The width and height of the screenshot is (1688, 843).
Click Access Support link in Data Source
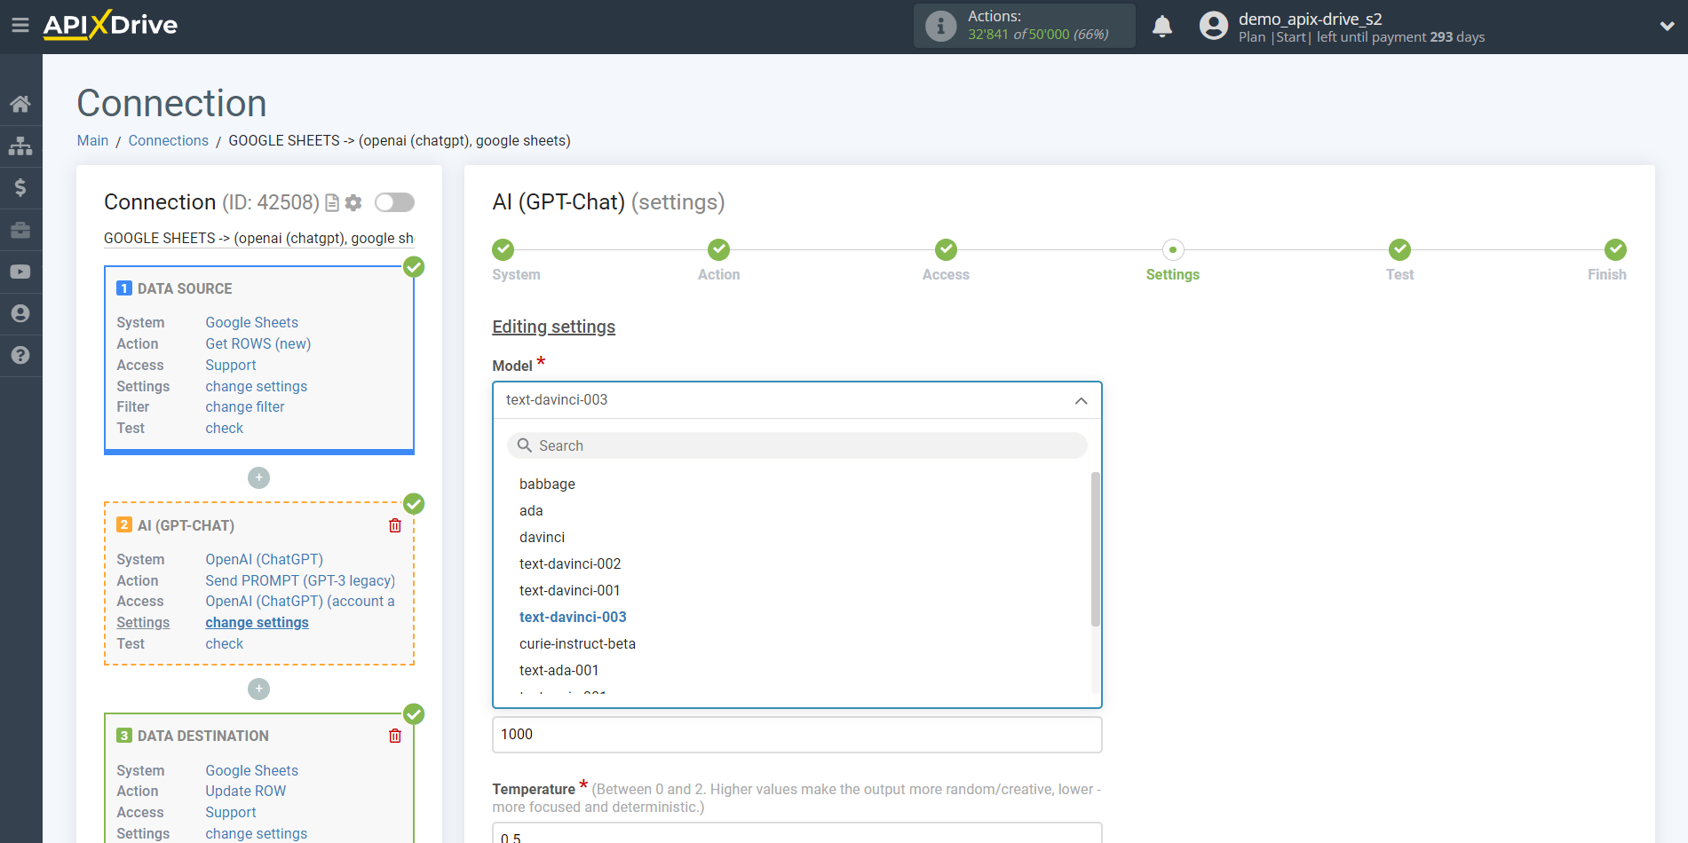pos(231,365)
